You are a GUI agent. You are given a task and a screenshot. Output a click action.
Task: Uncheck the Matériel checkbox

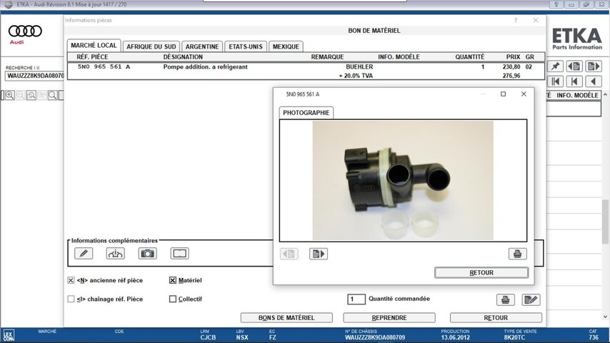[173, 280]
